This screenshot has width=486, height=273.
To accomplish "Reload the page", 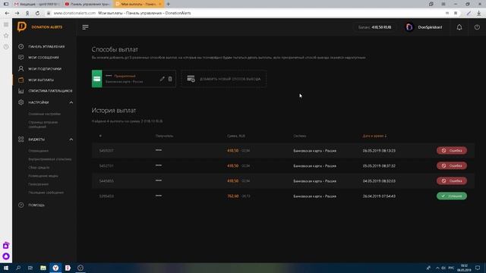I will [x=37, y=14].
